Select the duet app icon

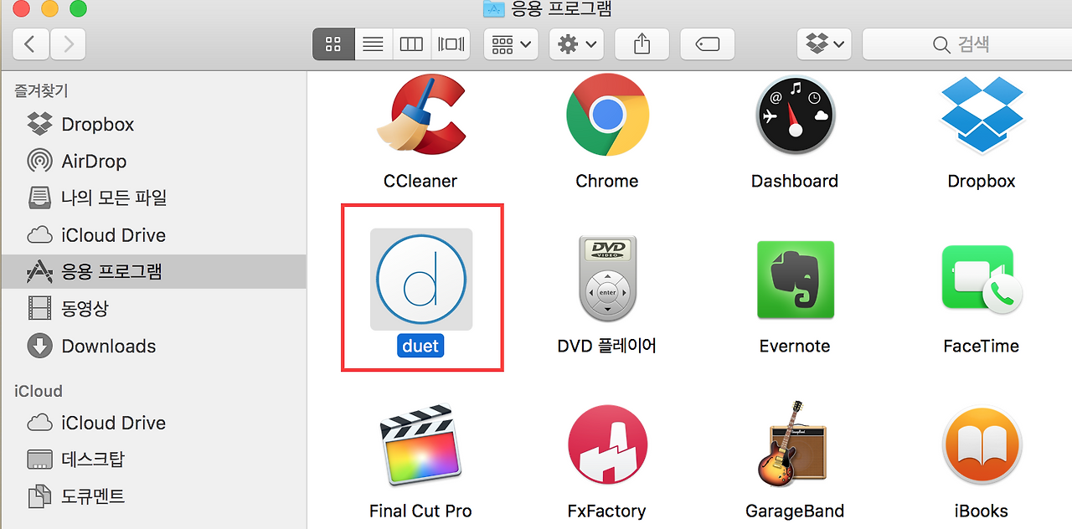(421, 280)
